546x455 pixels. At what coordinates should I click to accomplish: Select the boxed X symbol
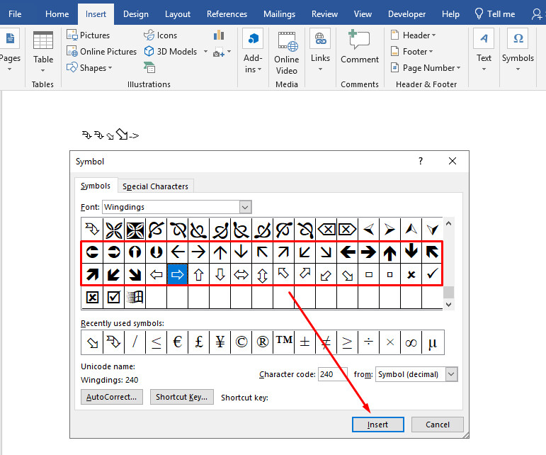[92, 297]
